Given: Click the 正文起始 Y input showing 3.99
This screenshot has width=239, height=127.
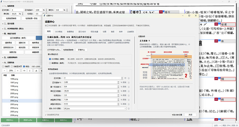Looking at the screenshot, I should [90, 82].
